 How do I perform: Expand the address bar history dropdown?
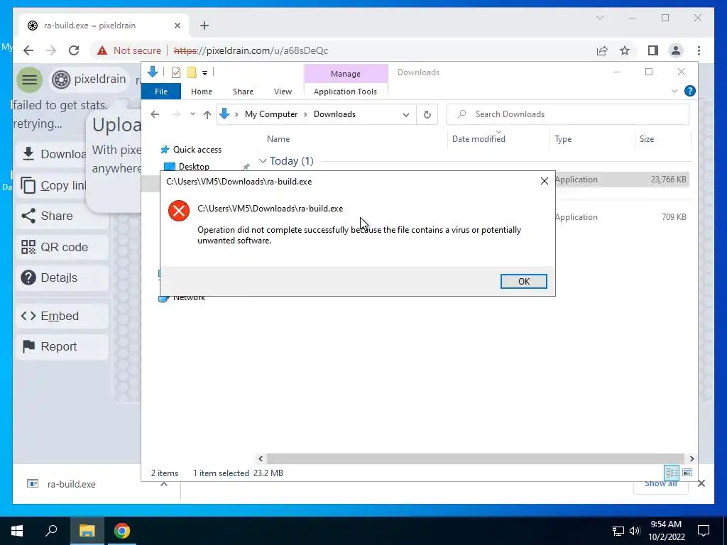[405, 114]
